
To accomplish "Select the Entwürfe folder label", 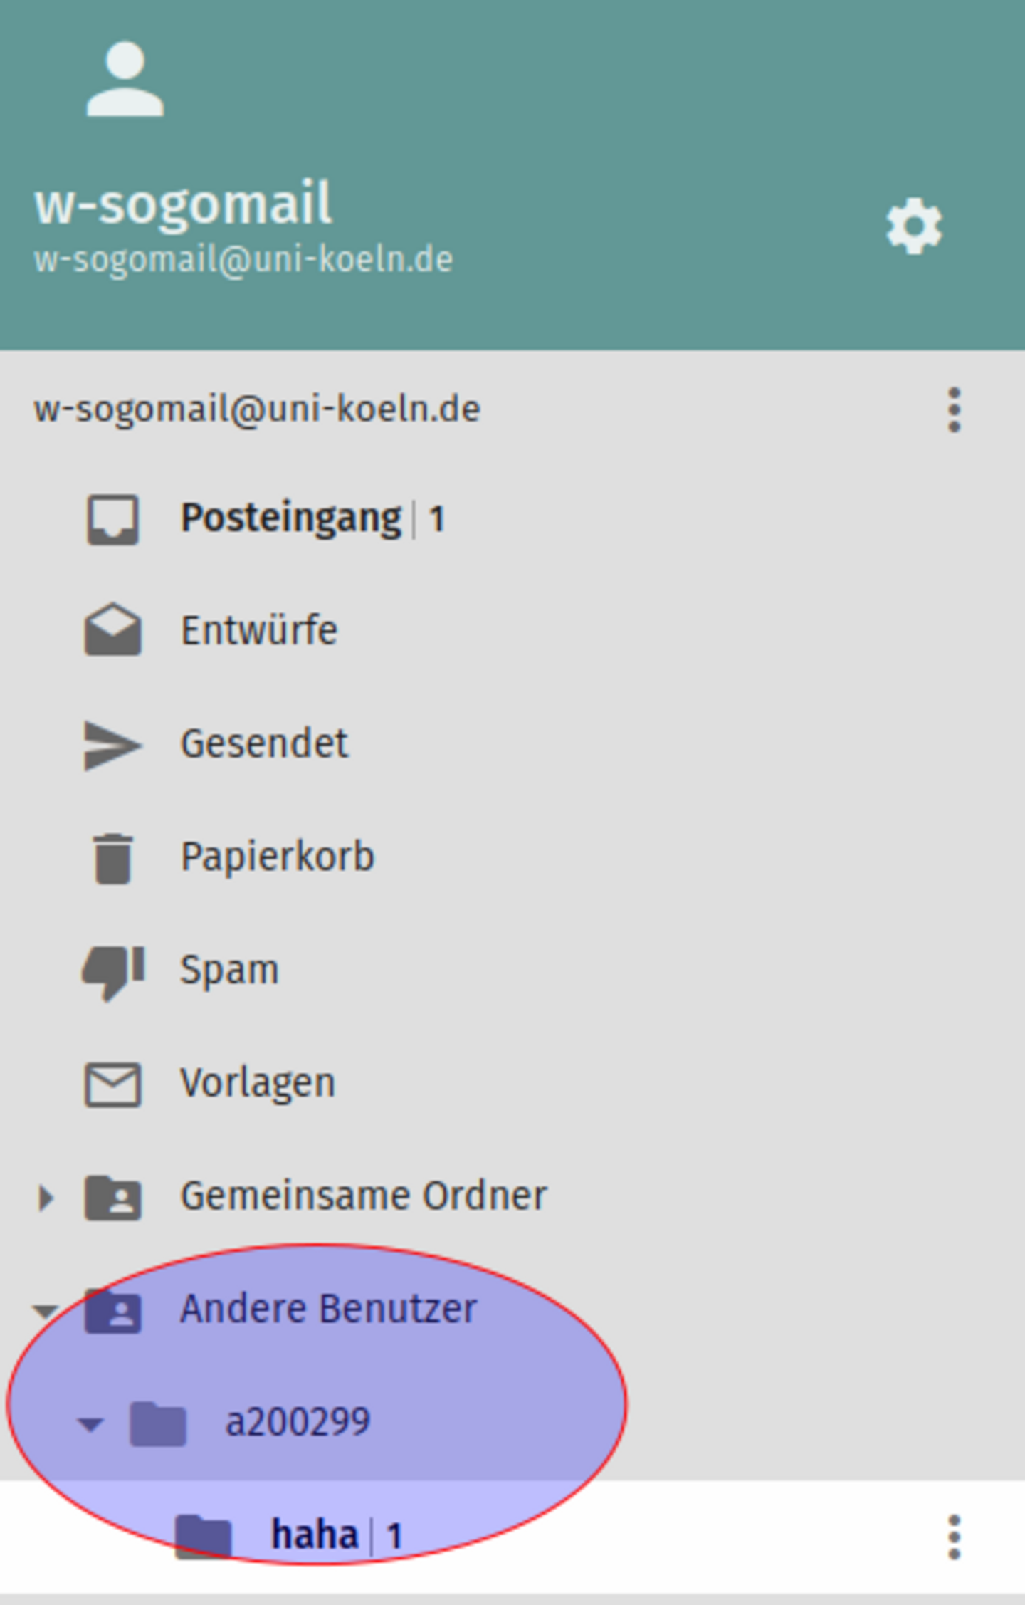I will pos(259,631).
